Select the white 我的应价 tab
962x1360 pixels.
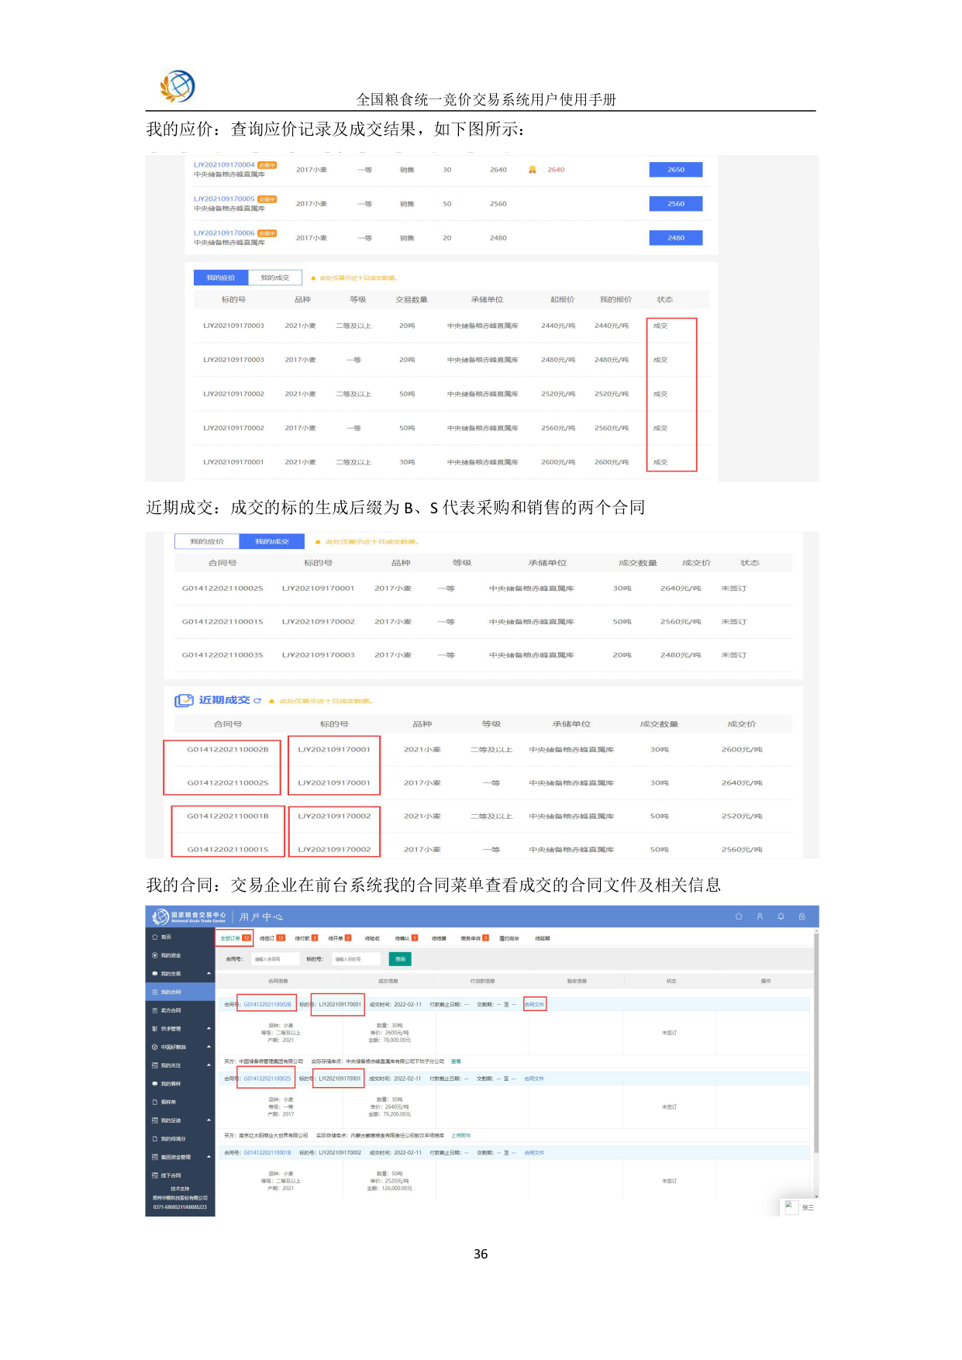(207, 541)
